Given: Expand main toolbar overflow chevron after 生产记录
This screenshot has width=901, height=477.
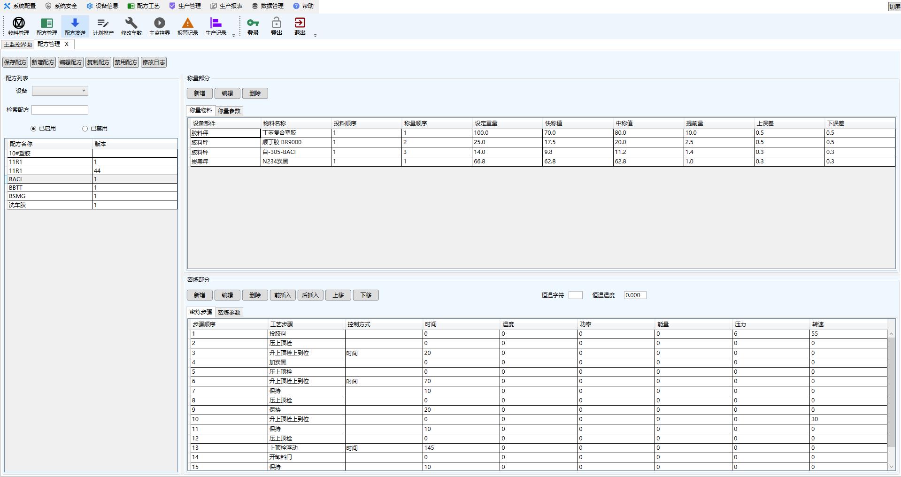Looking at the screenshot, I should pos(234,36).
